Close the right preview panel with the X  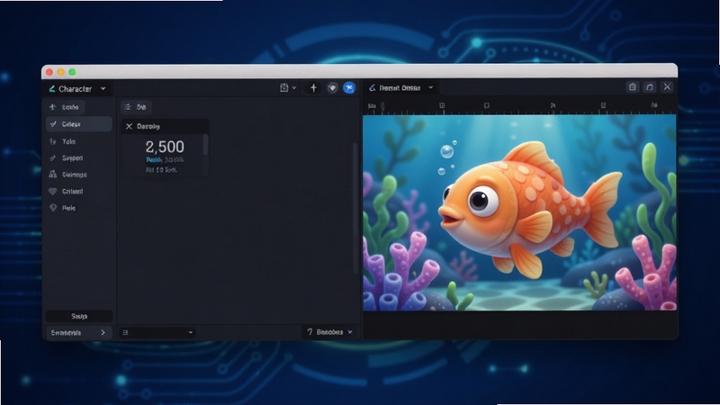click(x=667, y=86)
